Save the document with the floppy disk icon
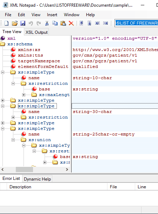 [x=23, y=23]
